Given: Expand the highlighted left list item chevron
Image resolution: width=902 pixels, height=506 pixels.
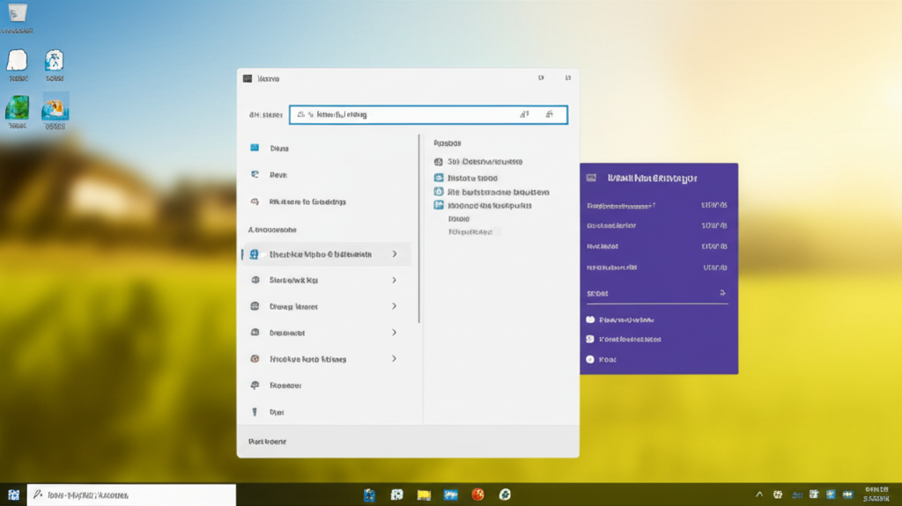Looking at the screenshot, I should click(x=394, y=254).
